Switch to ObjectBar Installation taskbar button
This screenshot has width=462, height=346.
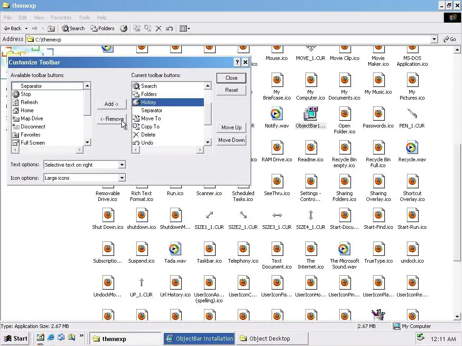pos(199,339)
